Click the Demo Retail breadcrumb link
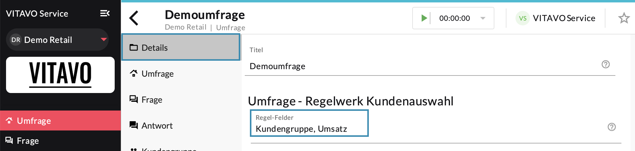Image resolution: width=635 pixels, height=151 pixels. 185,27
